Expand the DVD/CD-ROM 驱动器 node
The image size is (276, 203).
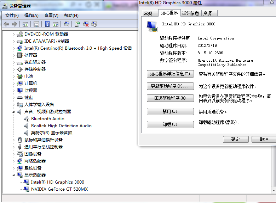[13, 34]
